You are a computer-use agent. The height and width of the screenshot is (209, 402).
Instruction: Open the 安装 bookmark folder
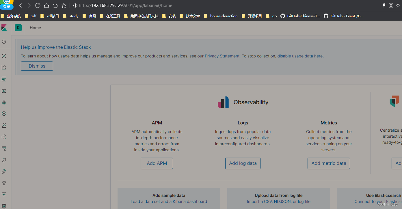point(169,16)
